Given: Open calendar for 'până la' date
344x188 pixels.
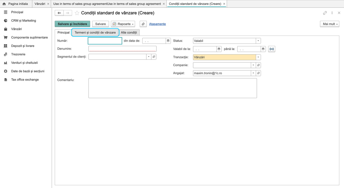Looking at the screenshot, I should pos(263,49).
